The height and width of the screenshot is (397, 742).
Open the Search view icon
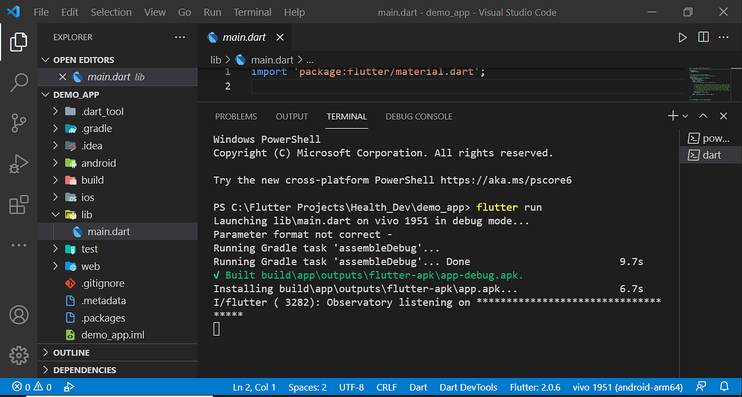click(x=19, y=82)
